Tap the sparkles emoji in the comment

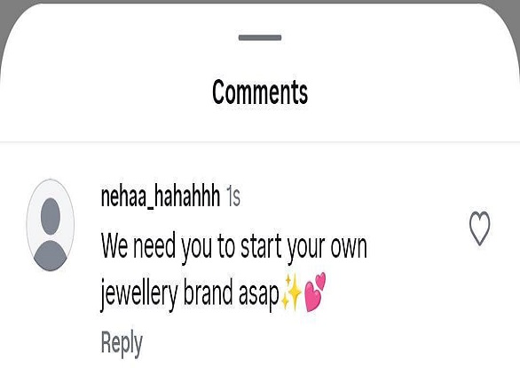click(291, 292)
